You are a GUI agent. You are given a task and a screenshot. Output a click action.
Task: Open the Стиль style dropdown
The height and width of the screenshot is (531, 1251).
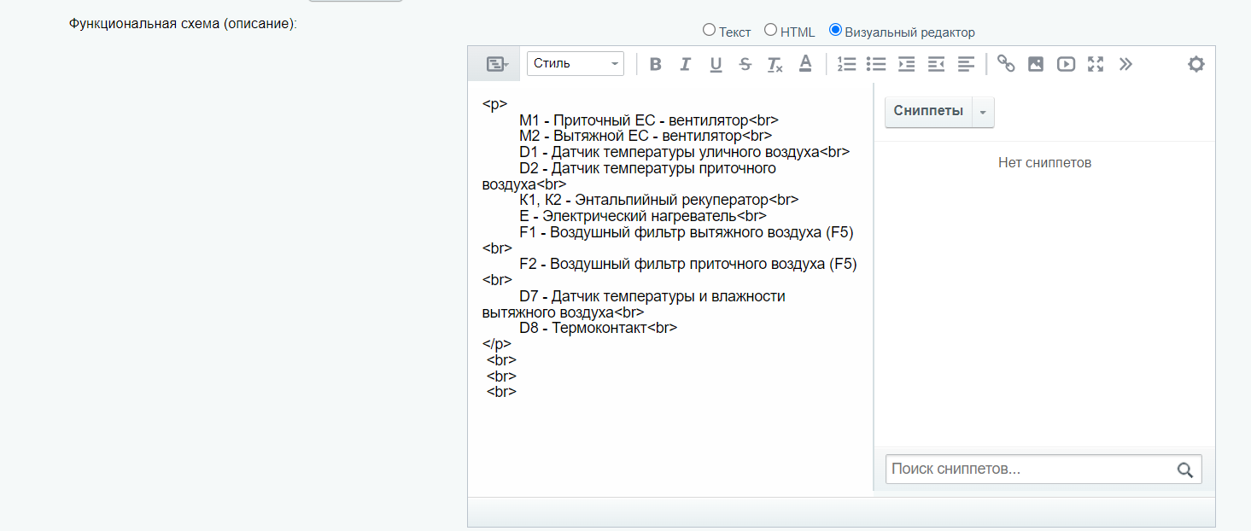click(x=576, y=64)
